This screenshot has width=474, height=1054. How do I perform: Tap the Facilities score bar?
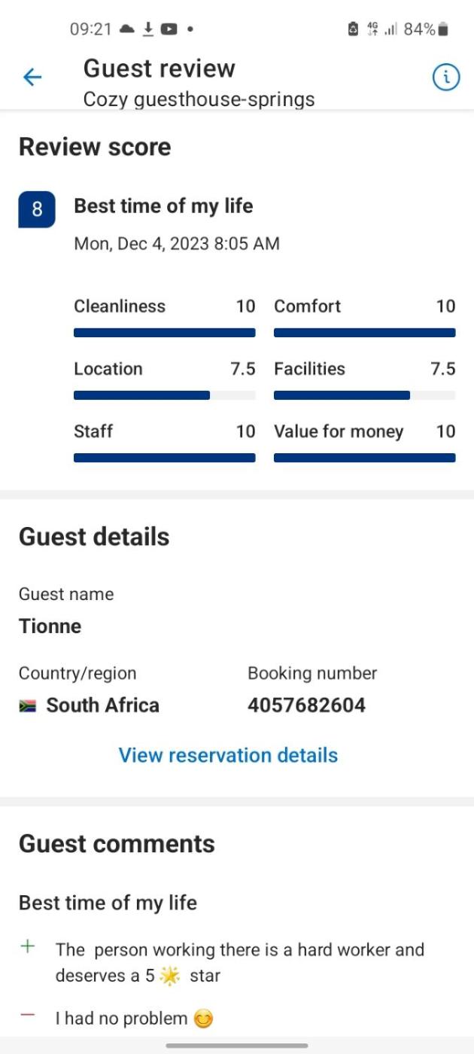[364, 395]
